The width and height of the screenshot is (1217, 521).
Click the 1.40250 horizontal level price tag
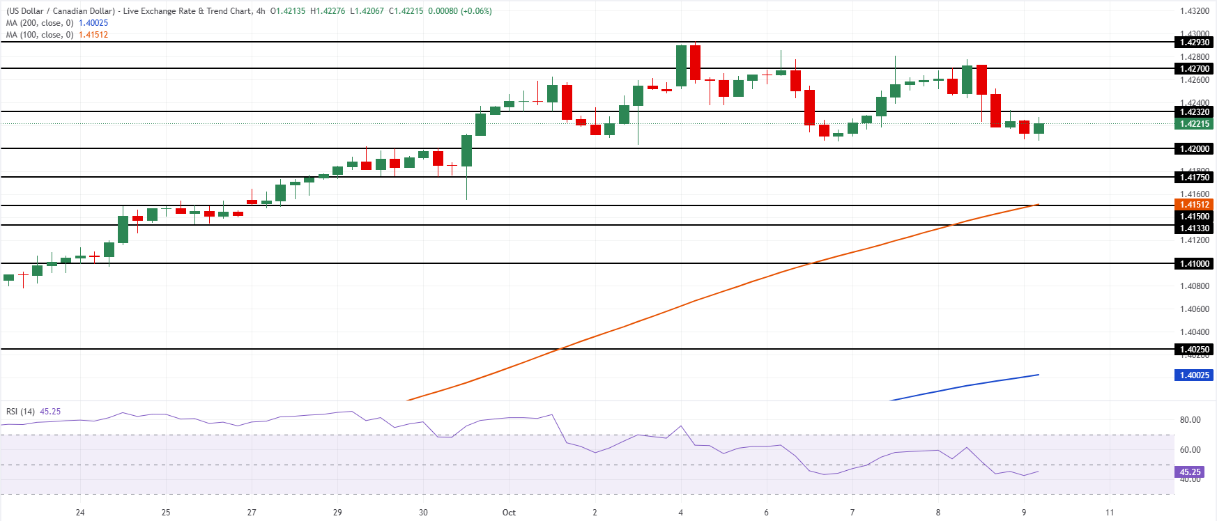pos(1194,350)
